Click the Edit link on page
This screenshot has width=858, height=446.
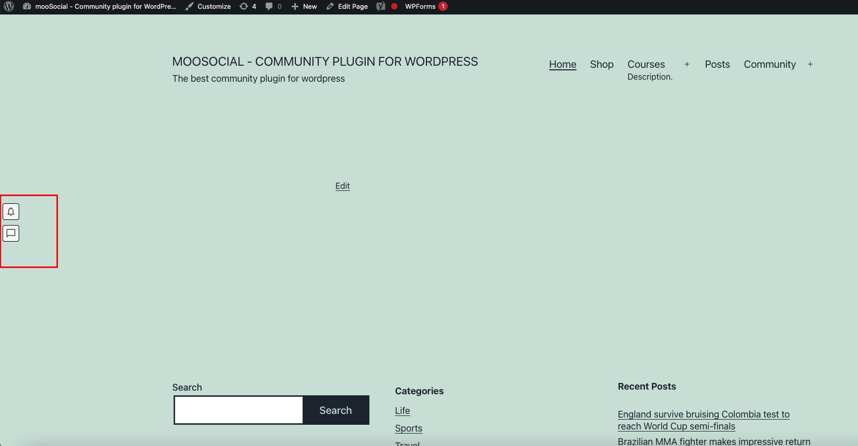point(342,186)
